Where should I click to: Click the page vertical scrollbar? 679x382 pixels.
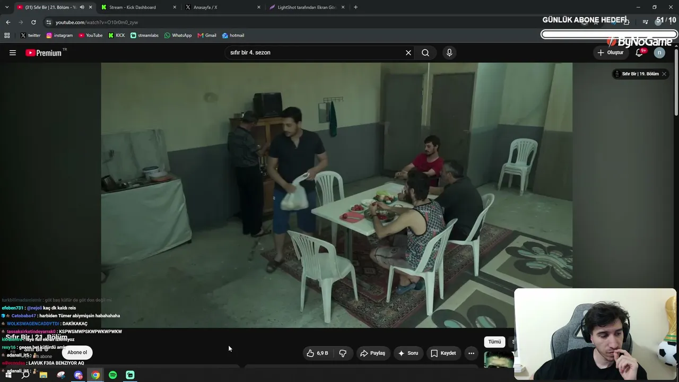[x=676, y=82]
